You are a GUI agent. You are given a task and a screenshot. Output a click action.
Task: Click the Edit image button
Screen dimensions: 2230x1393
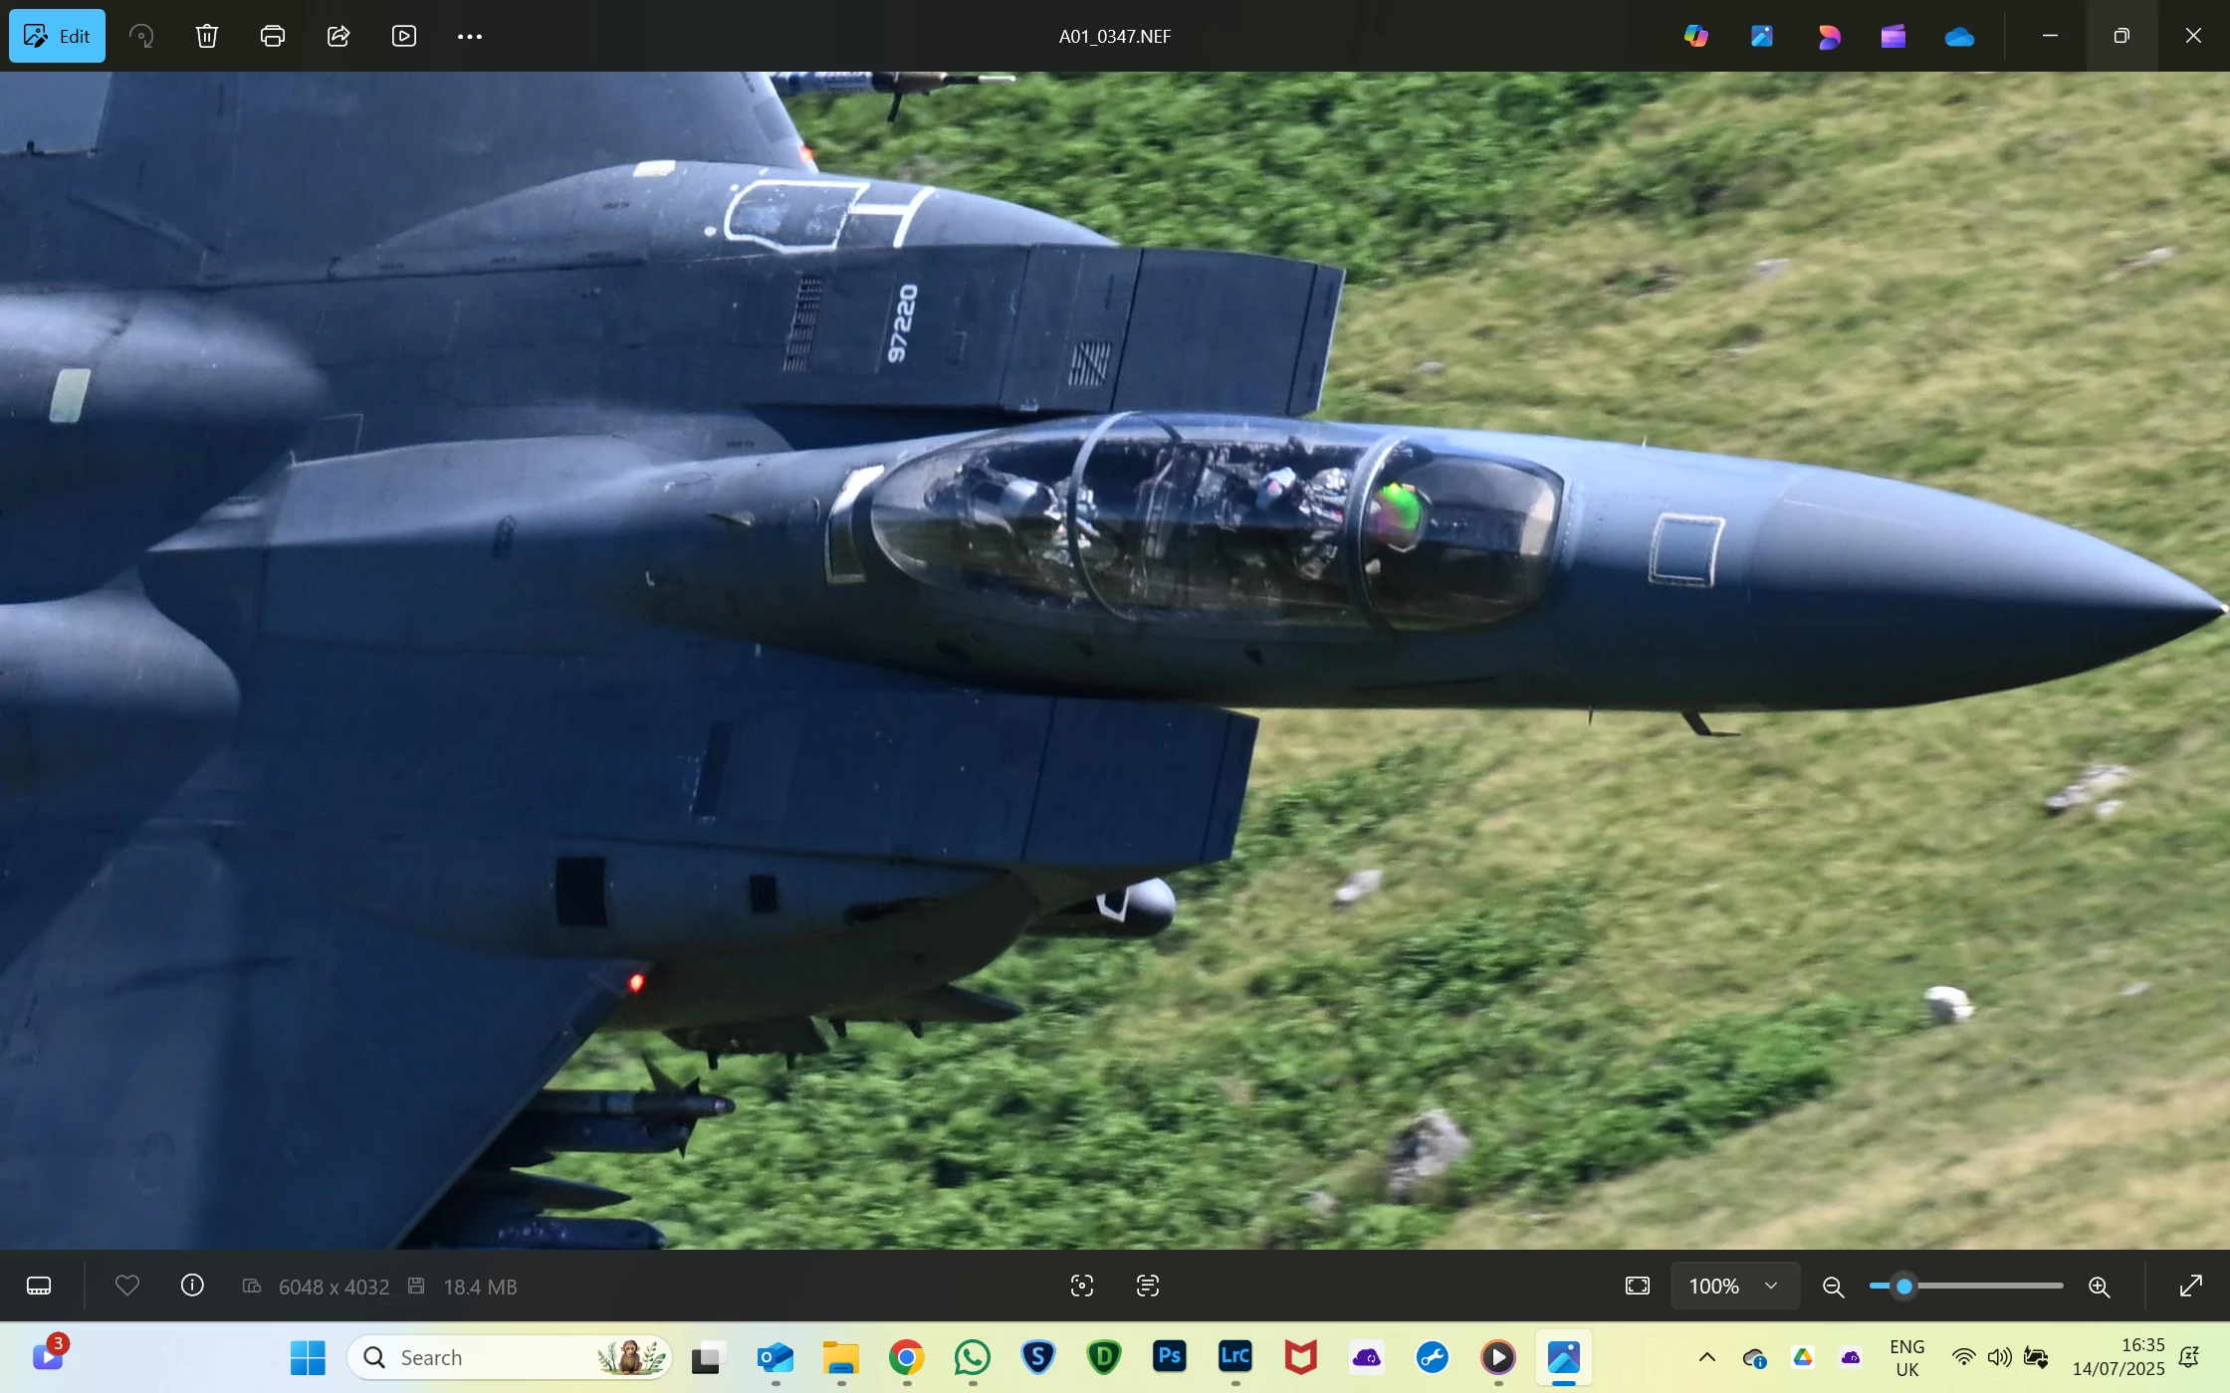click(x=57, y=36)
